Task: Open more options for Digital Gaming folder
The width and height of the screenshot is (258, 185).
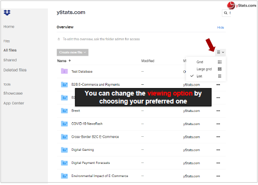Action: (x=218, y=150)
